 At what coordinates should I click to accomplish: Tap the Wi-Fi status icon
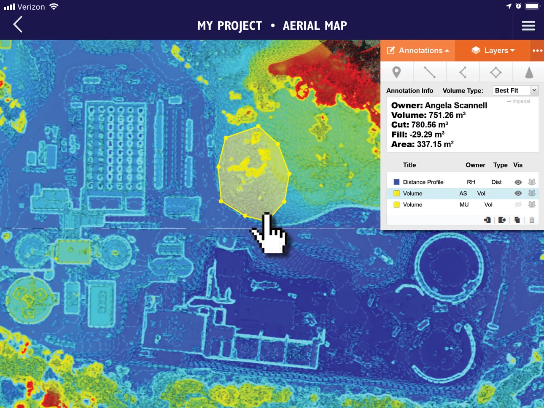point(54,7)
